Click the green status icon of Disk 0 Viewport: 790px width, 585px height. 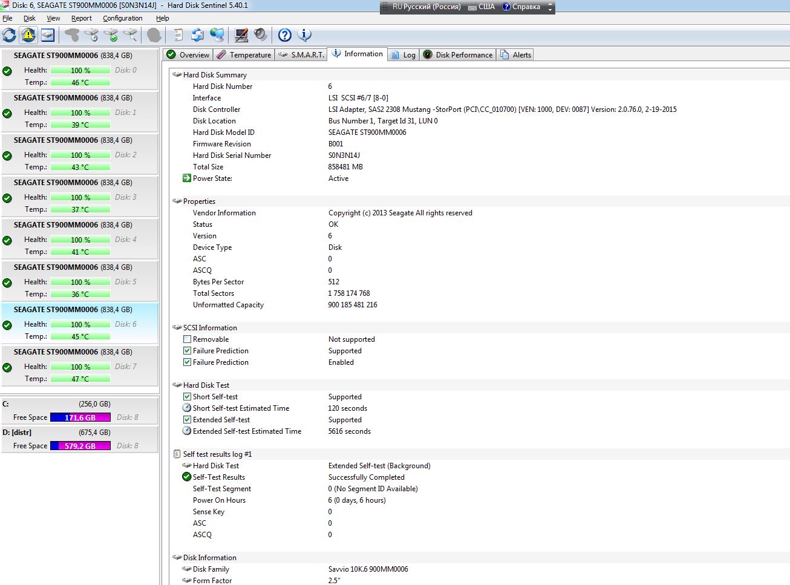(x=7, y=71)
